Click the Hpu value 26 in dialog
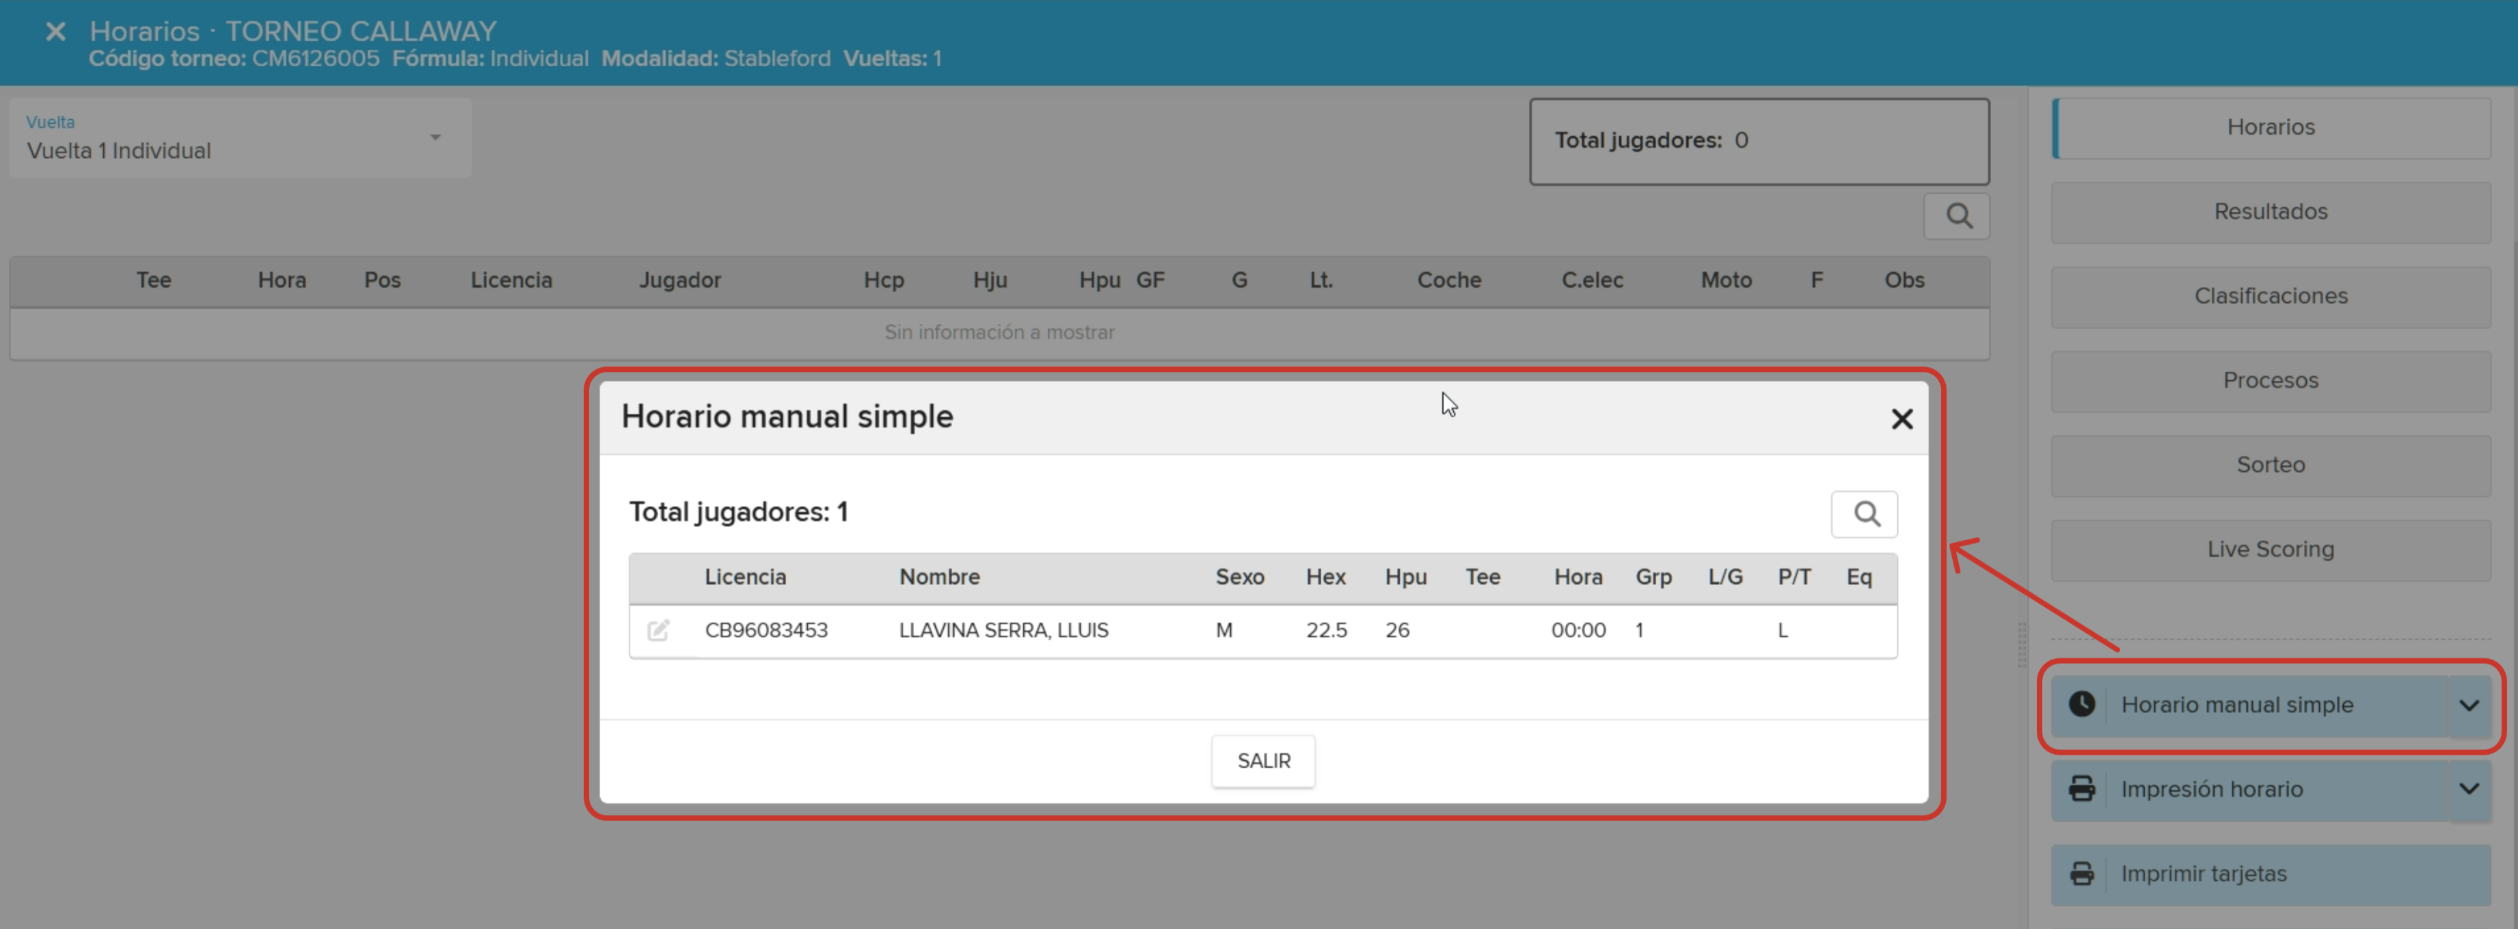Viewport: 2518px width, 929px height. click(x=1397, y=631)
